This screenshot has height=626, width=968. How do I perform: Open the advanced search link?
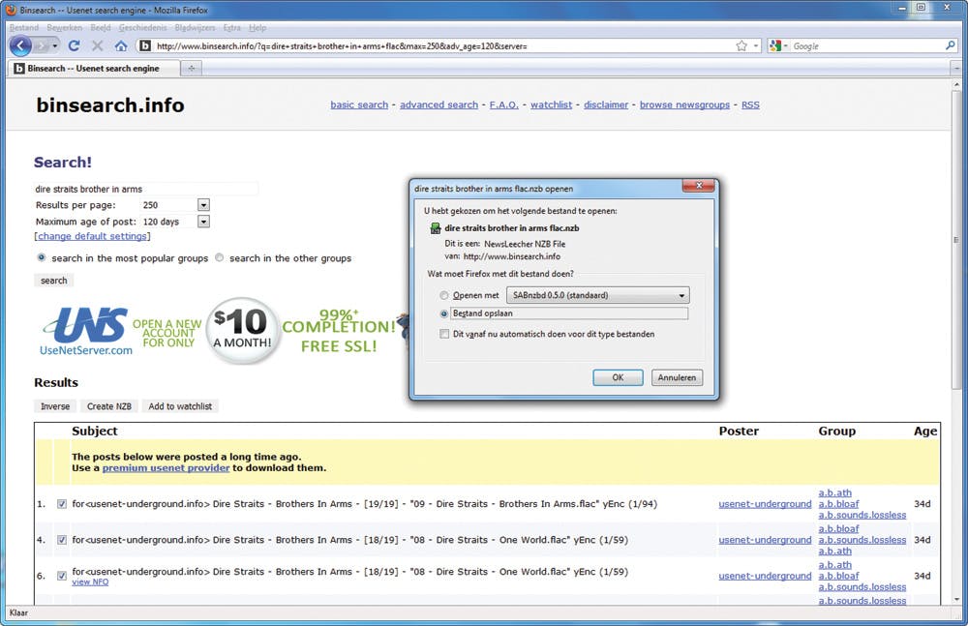coord(439,104)
